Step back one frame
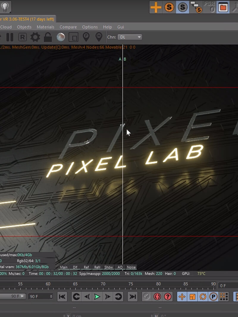Viewport: 238px width, 317px height. (x=87, y=296)
